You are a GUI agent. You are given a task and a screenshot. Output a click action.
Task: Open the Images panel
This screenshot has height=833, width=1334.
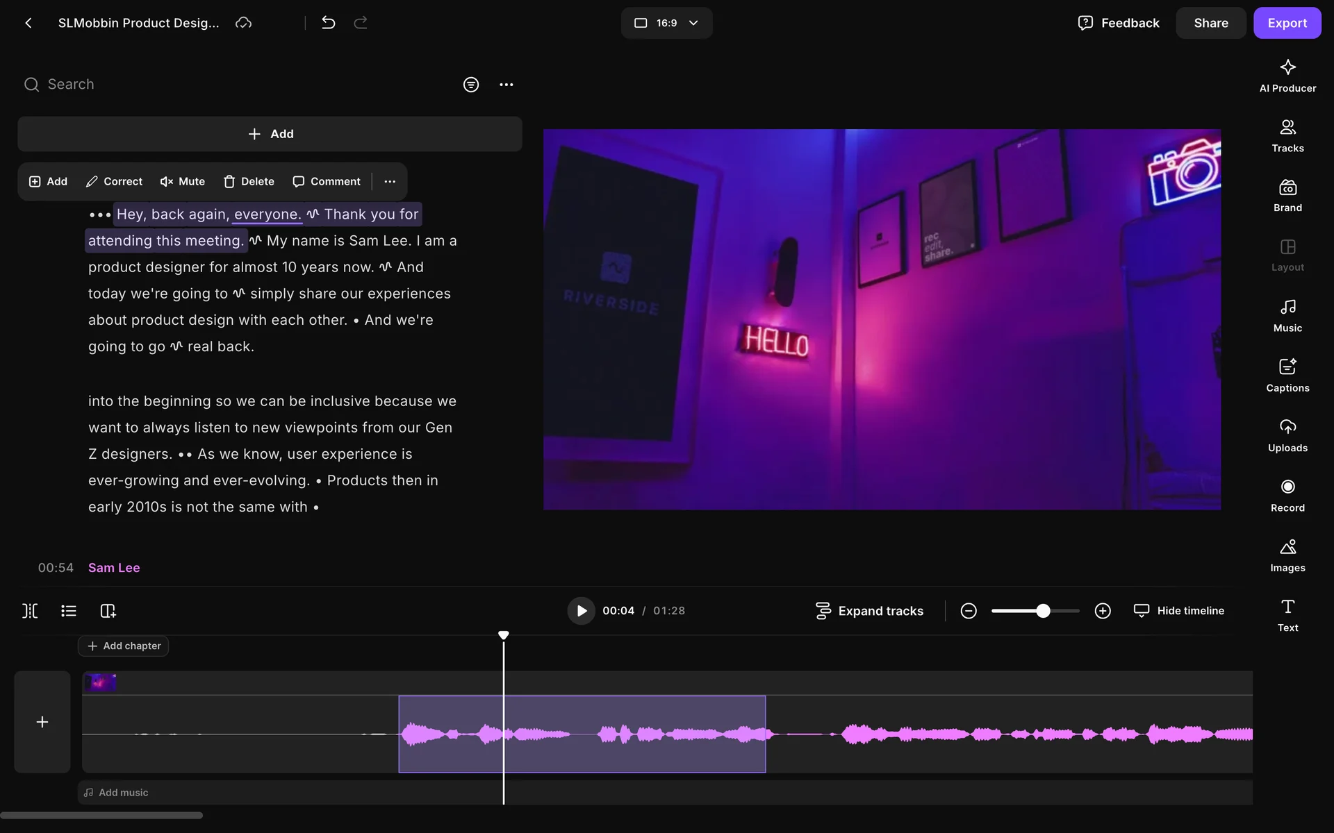coord(1287,555)
